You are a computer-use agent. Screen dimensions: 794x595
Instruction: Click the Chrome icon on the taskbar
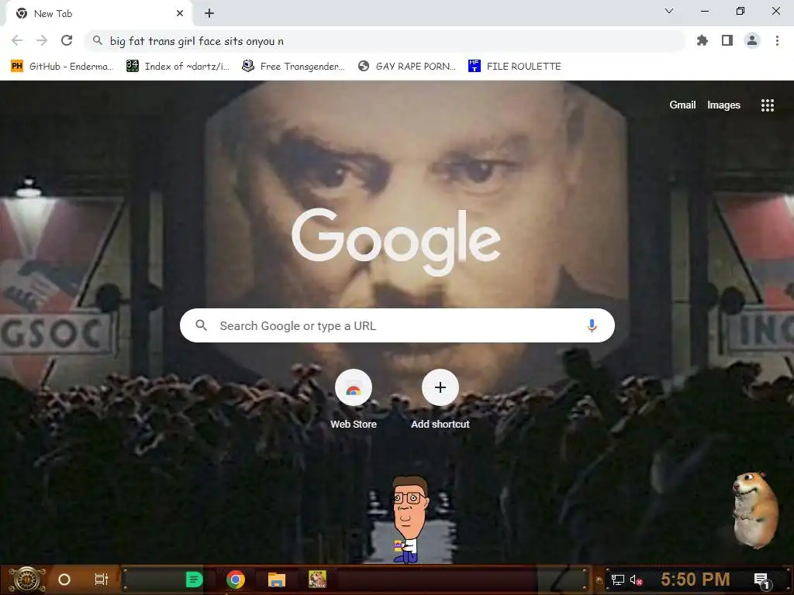coord(236,580)
